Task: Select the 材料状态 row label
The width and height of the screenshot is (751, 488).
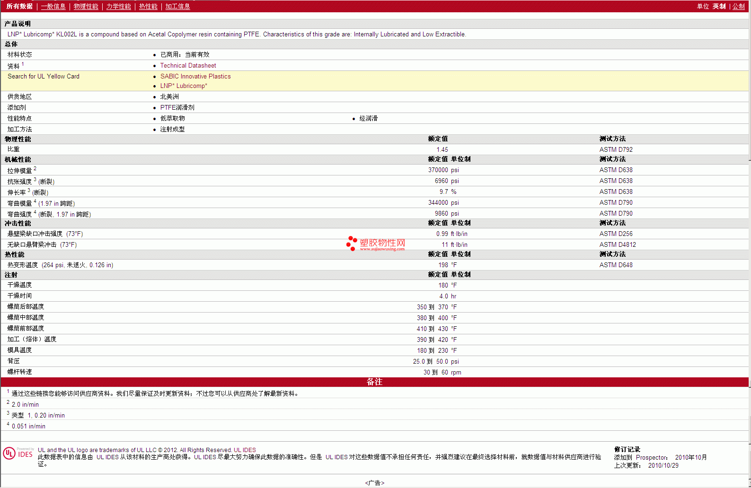Action: pos(19,55)
